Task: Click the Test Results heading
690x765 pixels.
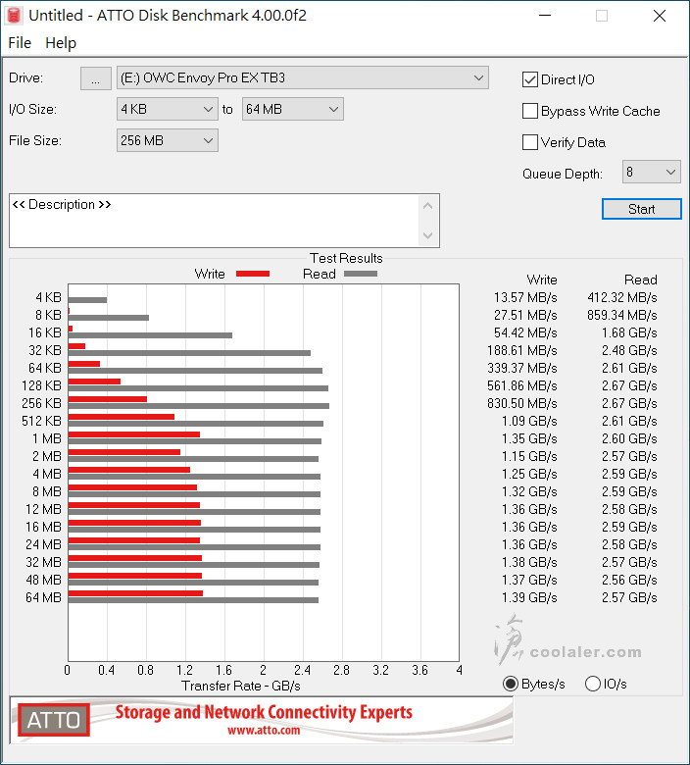Action: click(346, 258)
